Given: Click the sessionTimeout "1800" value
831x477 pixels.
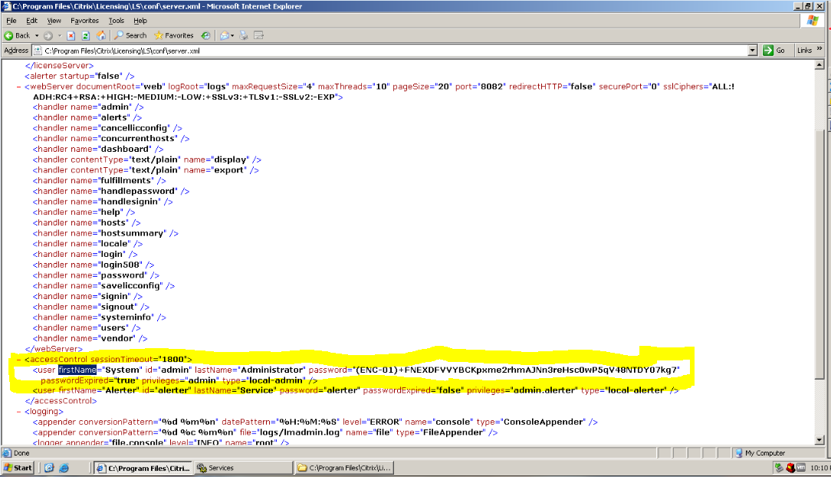Looking at the screenshot, I should coord(172,360).
